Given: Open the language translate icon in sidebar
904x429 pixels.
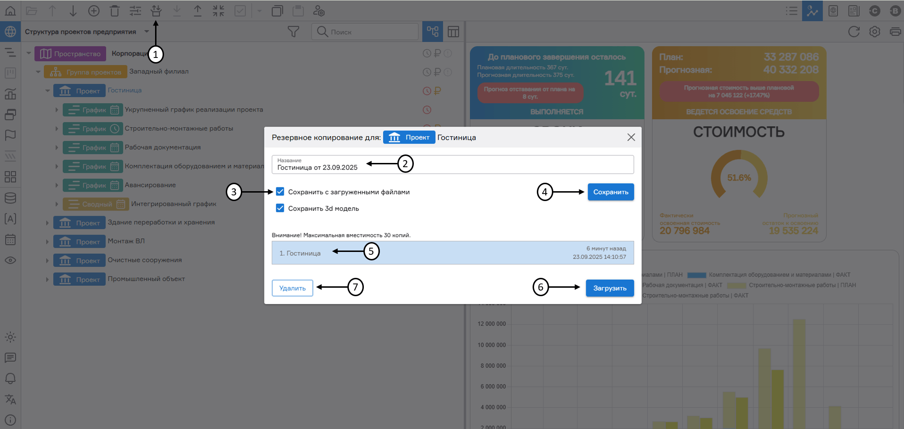Looking at the screenshot, I should pyautogui.click(x=10, y=399).
